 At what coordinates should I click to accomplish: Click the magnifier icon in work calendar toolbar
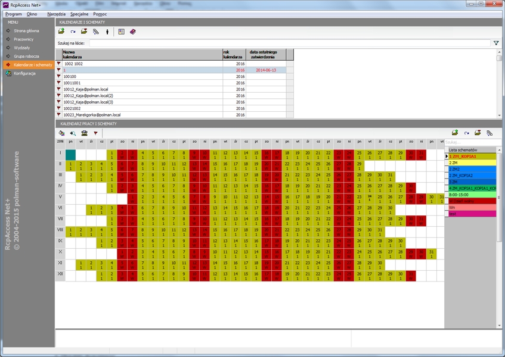tap(73, 133)
